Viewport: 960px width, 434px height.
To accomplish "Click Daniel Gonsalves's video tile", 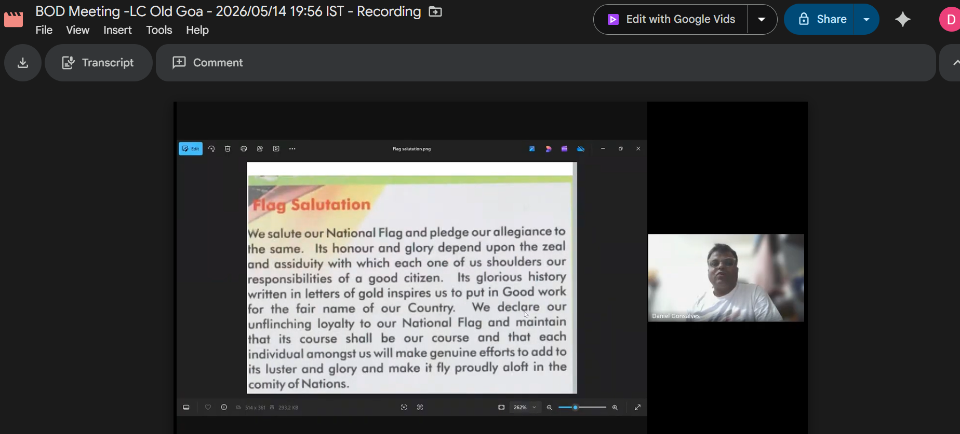I will [726, 278].
